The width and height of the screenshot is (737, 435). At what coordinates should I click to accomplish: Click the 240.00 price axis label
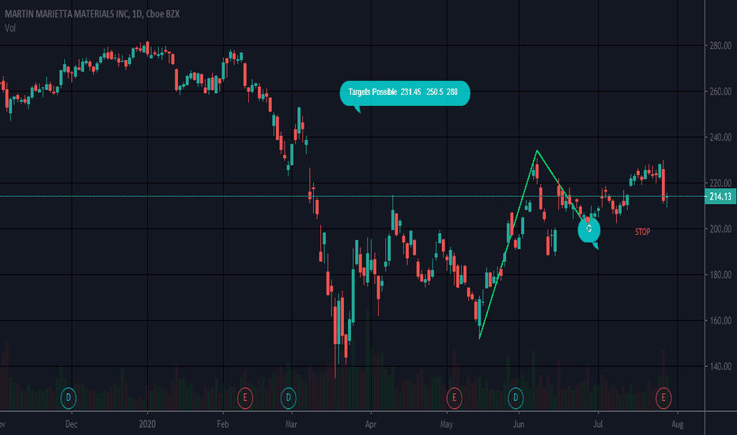point(720,138)
